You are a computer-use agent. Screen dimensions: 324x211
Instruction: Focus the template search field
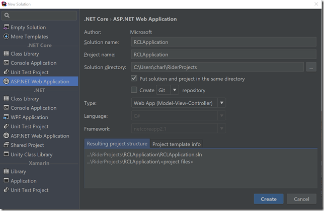pyautogui.click(x=39, y=15)
